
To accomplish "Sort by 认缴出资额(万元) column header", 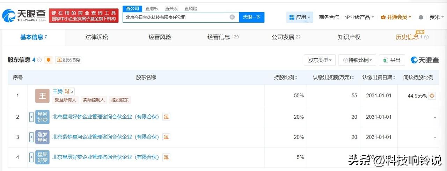I will click(334, 77).
